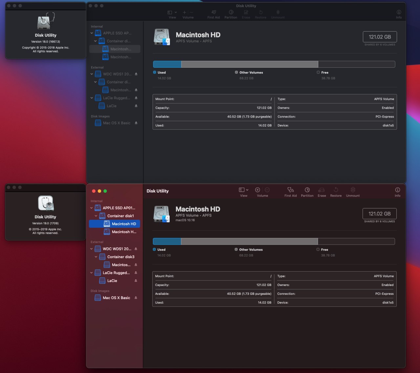Eject WDC WDS1 disk in upper sidebar
Screen dimensions: 420x373
pyautogui.click(x=136, y=74)
